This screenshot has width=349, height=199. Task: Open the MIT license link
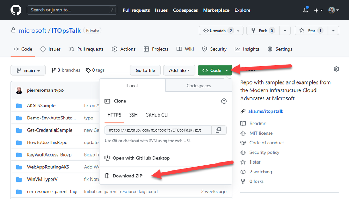pyautogui.click(x=261, y=133)
